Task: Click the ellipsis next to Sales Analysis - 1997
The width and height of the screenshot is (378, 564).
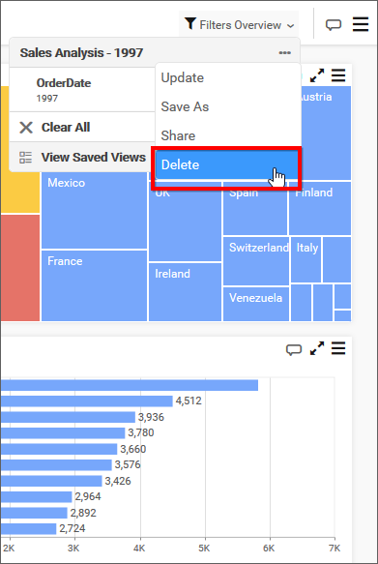Action: pos(284,53)
